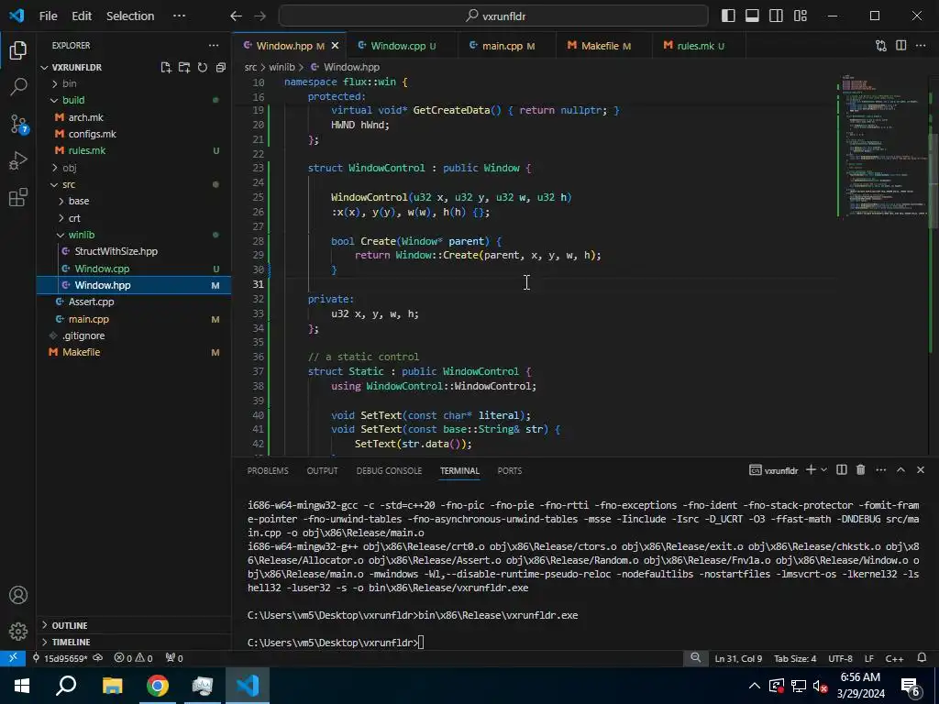Collapse the src folder
The width and height of the screenshot is (939, 704).
[134, 184]
